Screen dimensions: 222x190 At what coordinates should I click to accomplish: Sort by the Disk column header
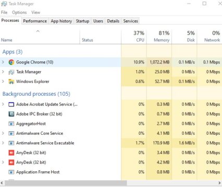[184, 36]
